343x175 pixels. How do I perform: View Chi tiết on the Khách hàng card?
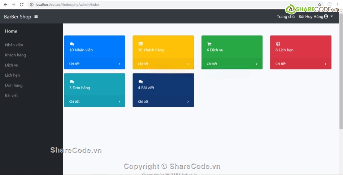pyautogui.click(x=143, y=64)
